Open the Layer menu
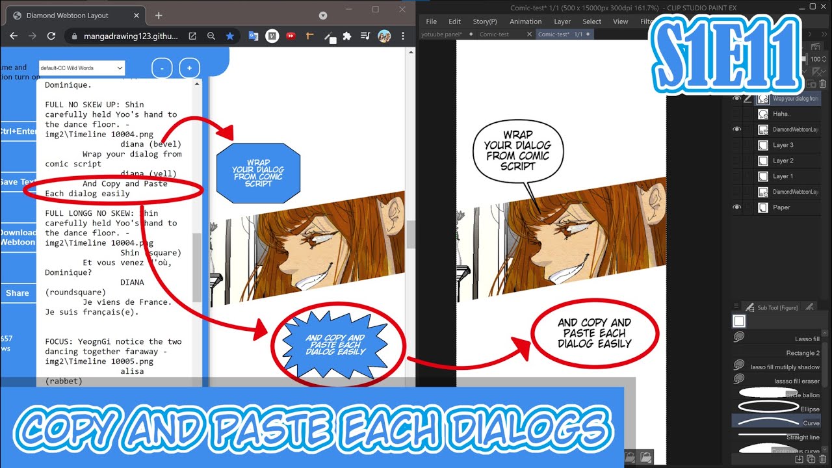This screenshot has width=832, height=468. 562,21
